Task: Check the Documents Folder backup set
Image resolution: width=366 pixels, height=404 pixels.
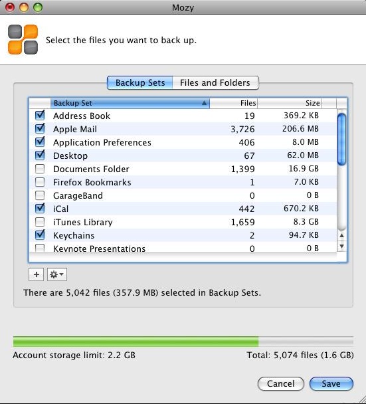Action: [40, 169]
